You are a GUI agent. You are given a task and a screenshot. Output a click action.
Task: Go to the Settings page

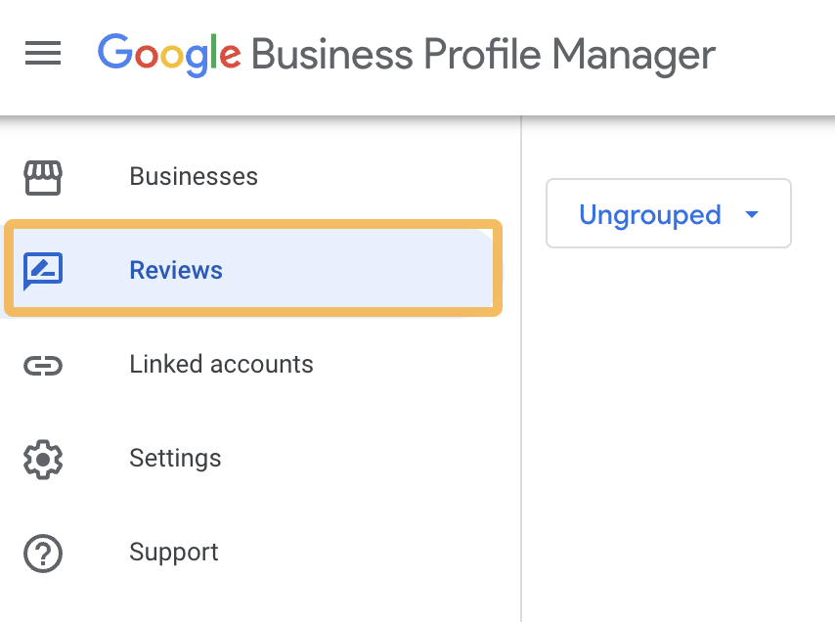(175, 458)
